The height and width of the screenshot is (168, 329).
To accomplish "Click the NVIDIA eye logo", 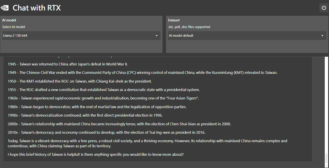I will pos(5,8).
